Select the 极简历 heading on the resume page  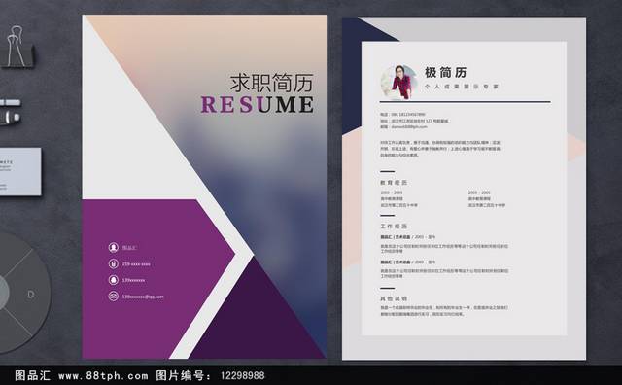point(445,72)
